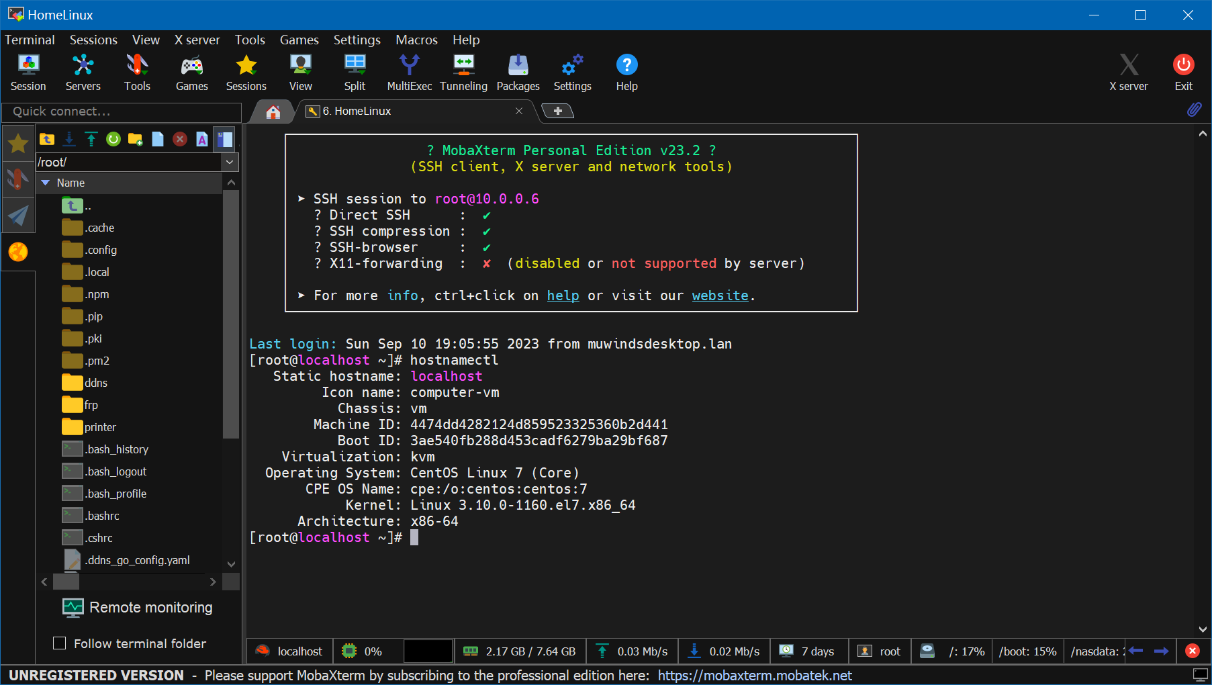1212x685 pixels.
Task: Click the Quick connect input field
Action: point(122,111)
